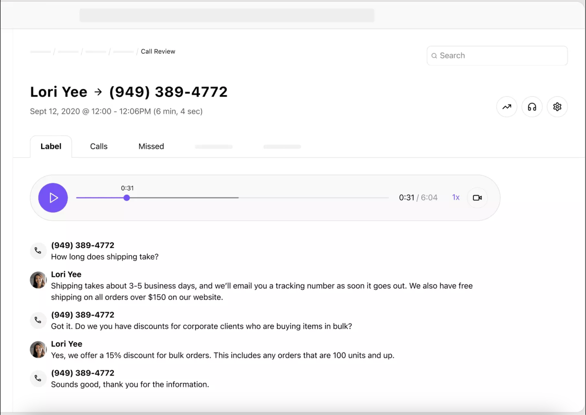Change the 1x playback speed

(456, 198)
